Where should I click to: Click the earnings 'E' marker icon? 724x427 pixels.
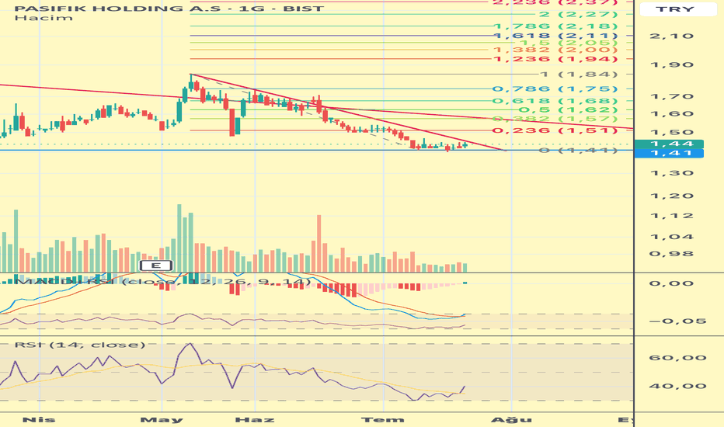[x=156, y=266]
